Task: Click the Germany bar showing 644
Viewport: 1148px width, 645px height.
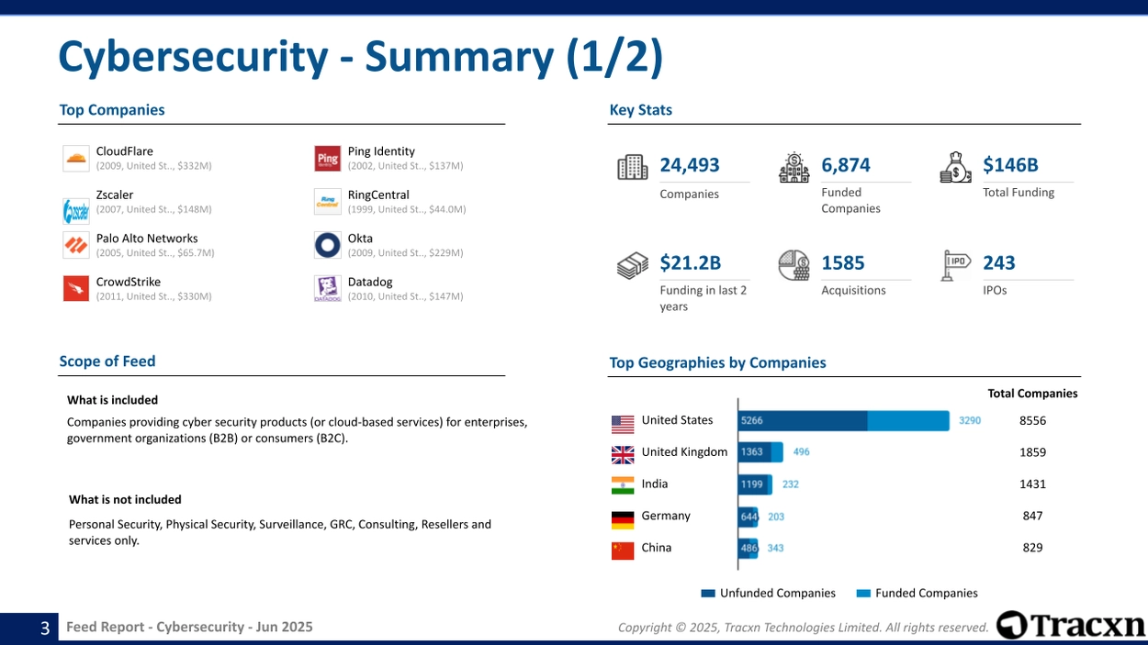Action: point(748,517)
